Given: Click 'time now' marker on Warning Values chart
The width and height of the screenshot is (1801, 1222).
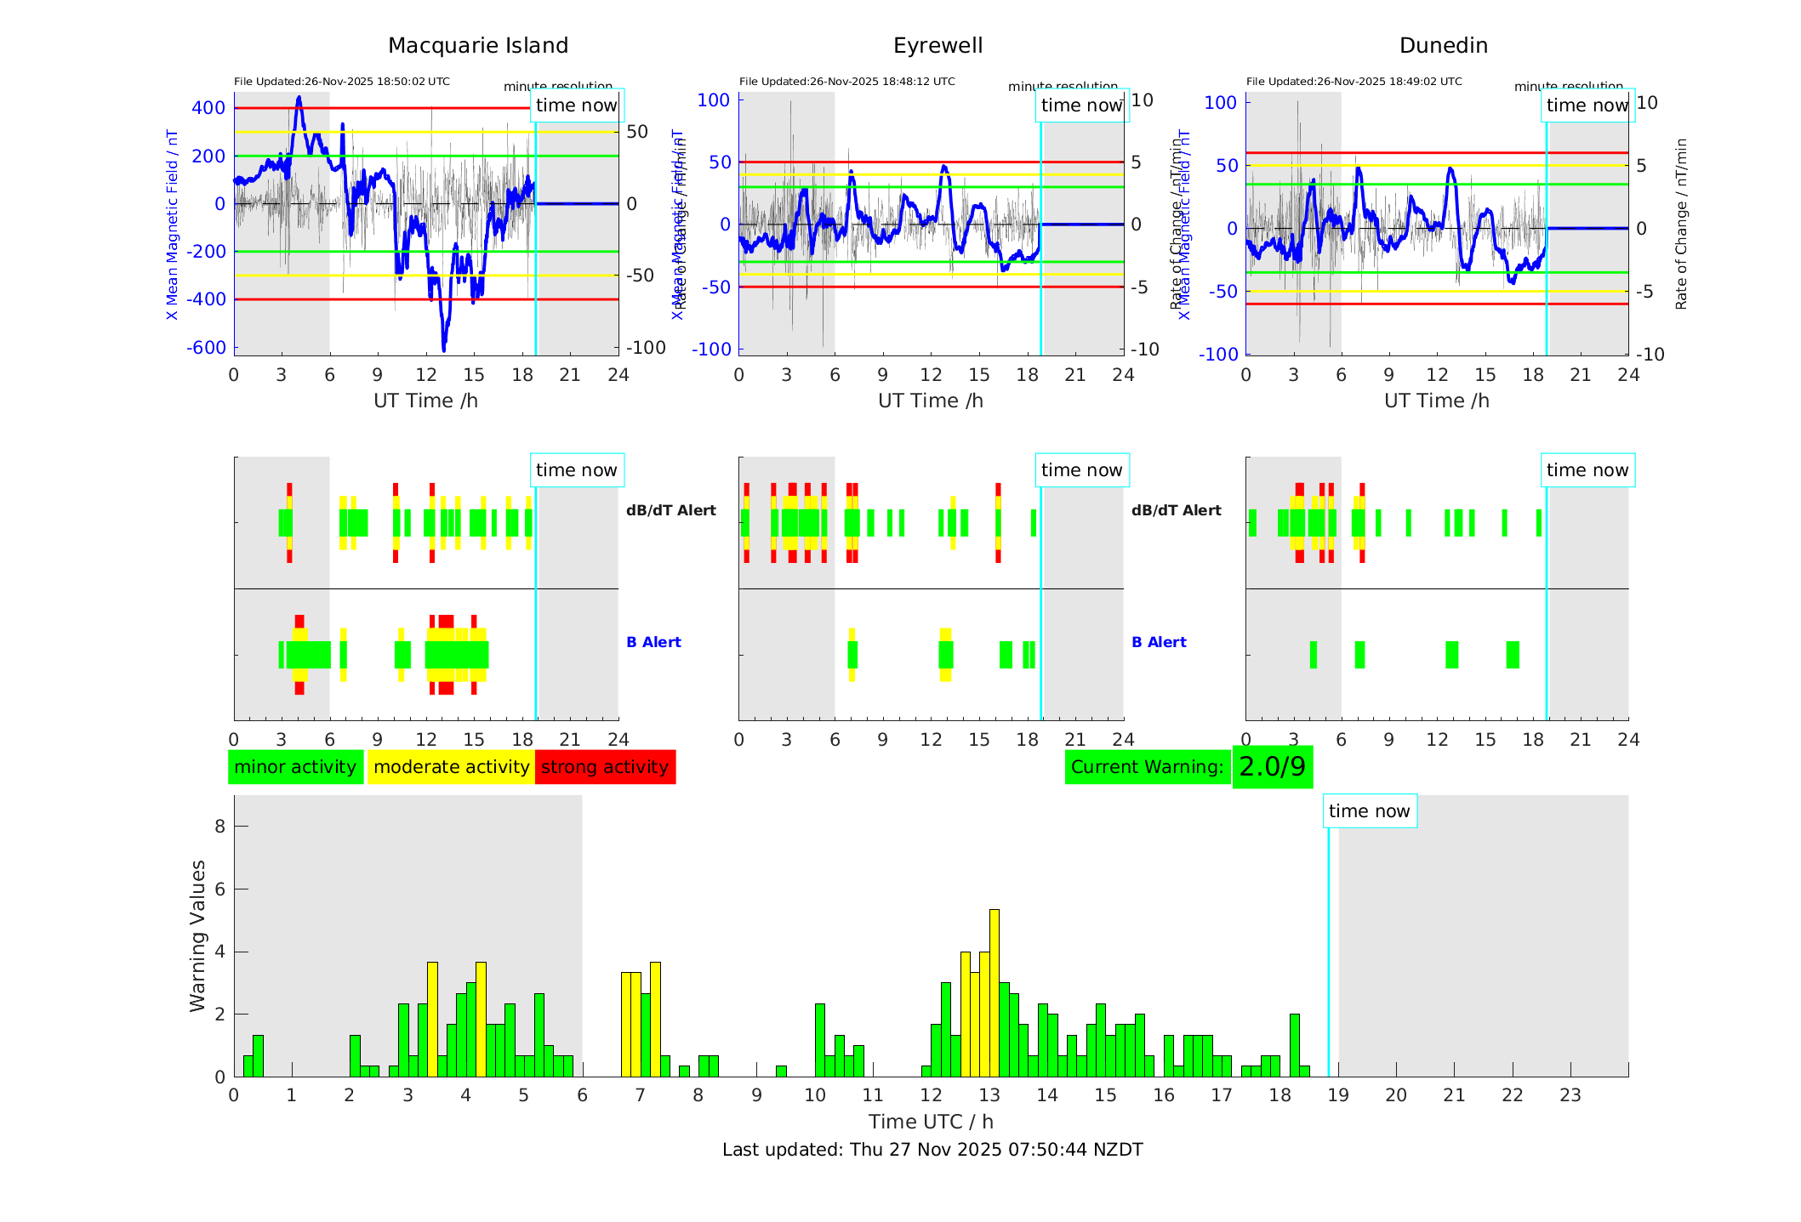Looking at the screenshot, I should (x=1369, y=811).
